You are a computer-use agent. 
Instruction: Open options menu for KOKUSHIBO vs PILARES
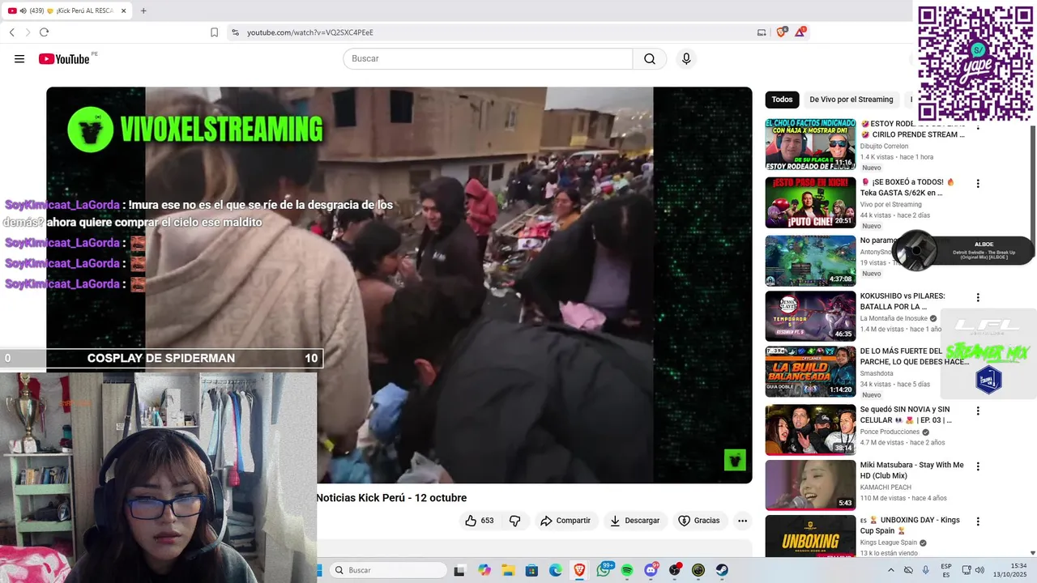[978, 297]
